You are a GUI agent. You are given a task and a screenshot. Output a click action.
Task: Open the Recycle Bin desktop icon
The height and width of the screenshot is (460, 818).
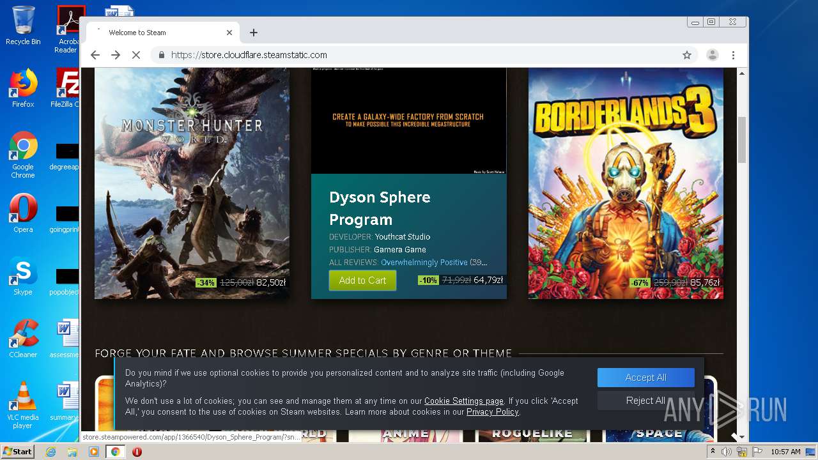[23, 26]
